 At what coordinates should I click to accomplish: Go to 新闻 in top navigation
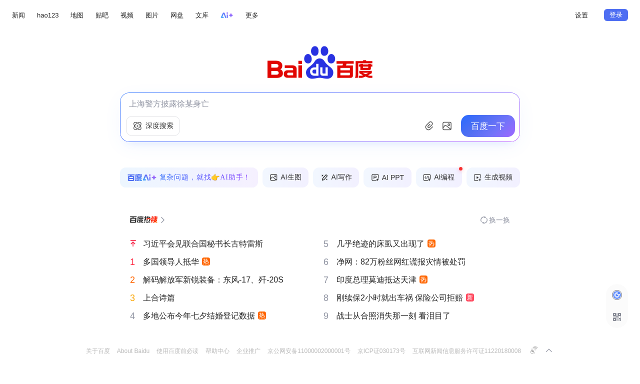coord(18,15)
